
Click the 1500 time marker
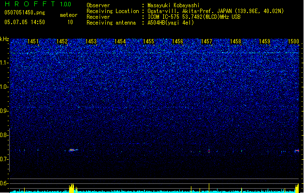click(x=293, y=41)
